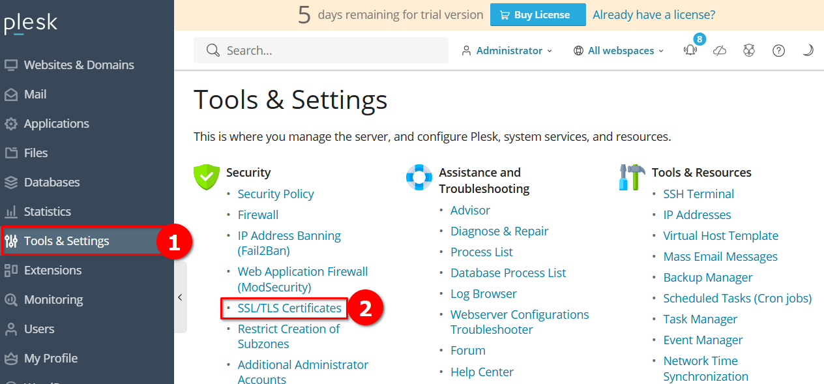This screenshot has height=384, width=824.
Task: Click the Tools & Resources hammer icon
Action: click(632, 177)
